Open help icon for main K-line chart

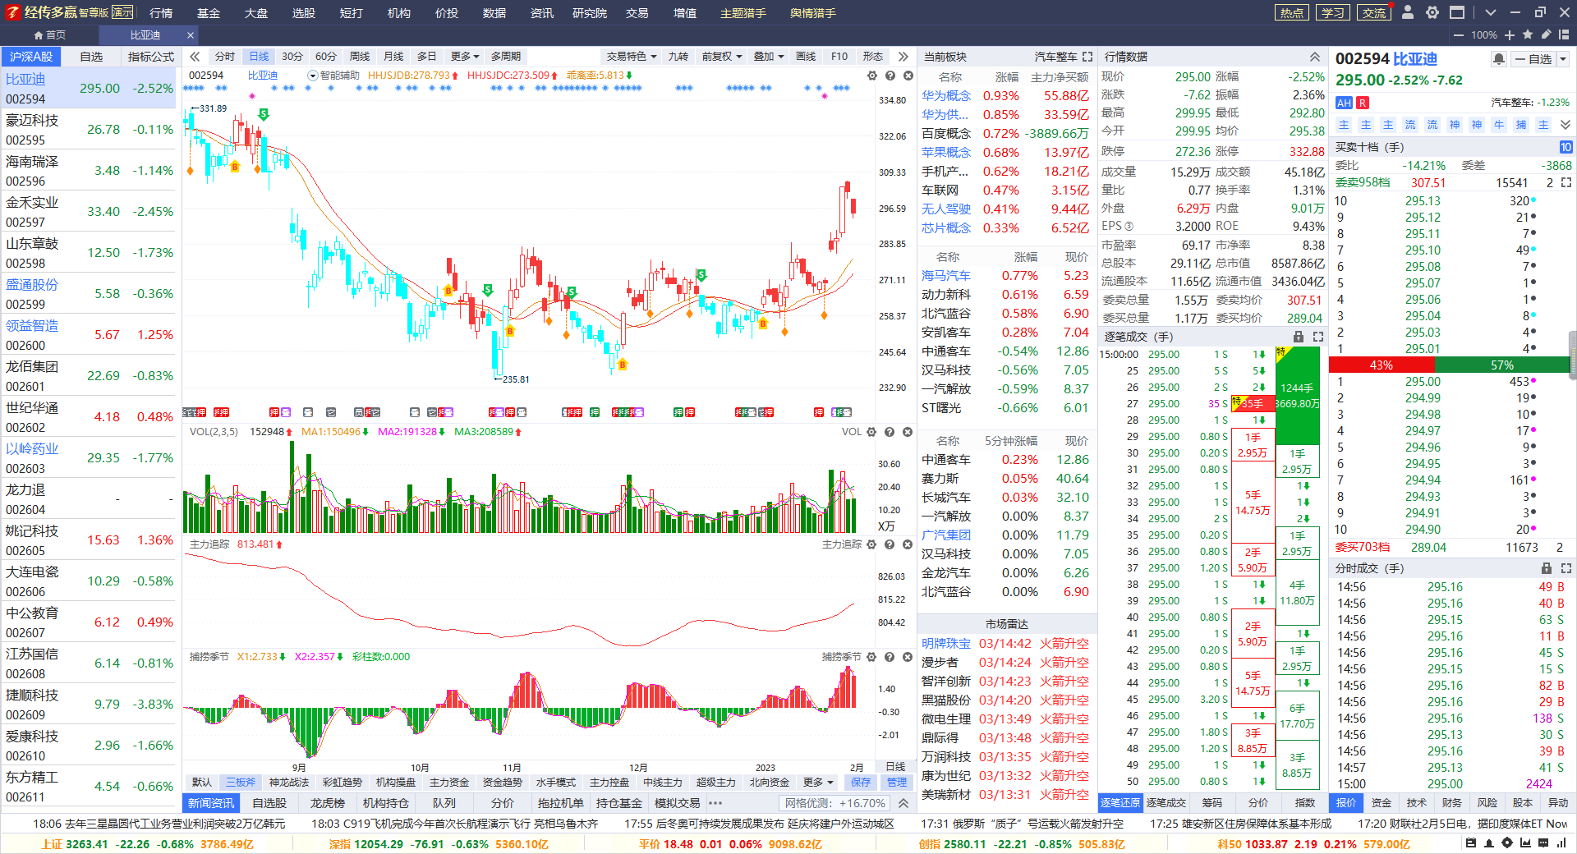click(x=890, y=76)
